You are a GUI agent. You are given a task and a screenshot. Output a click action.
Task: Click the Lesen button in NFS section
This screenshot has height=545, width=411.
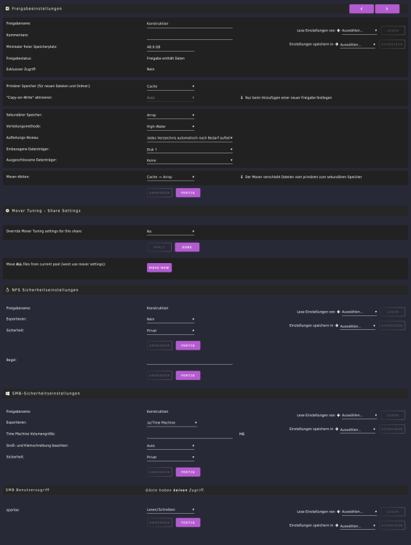pyautogui.click(x=393, y=312)
